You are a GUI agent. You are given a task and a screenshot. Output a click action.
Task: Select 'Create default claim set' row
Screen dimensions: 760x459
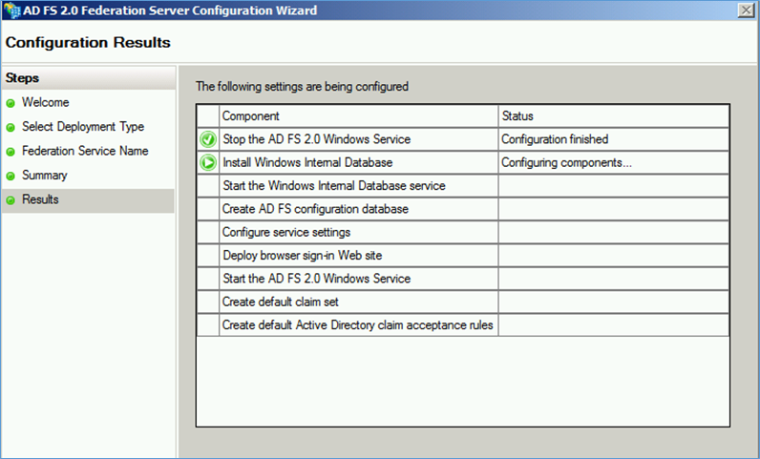click(x=463, y=302)
